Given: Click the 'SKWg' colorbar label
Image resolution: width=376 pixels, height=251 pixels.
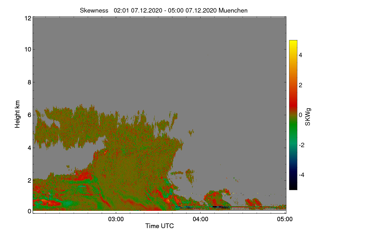Looking at the screenshot, I should click(x=308, y=117).
